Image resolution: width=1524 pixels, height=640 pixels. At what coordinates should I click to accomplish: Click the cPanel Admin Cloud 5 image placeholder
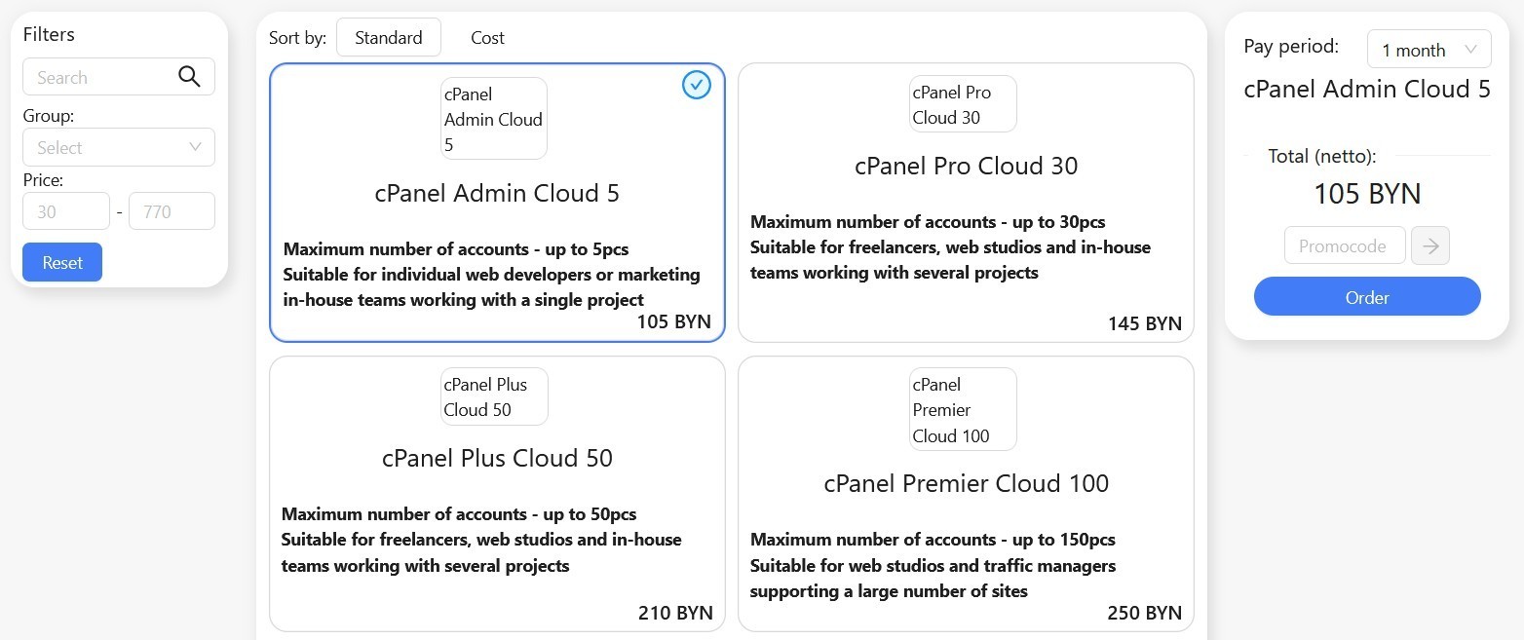click(x=494, y=119)
